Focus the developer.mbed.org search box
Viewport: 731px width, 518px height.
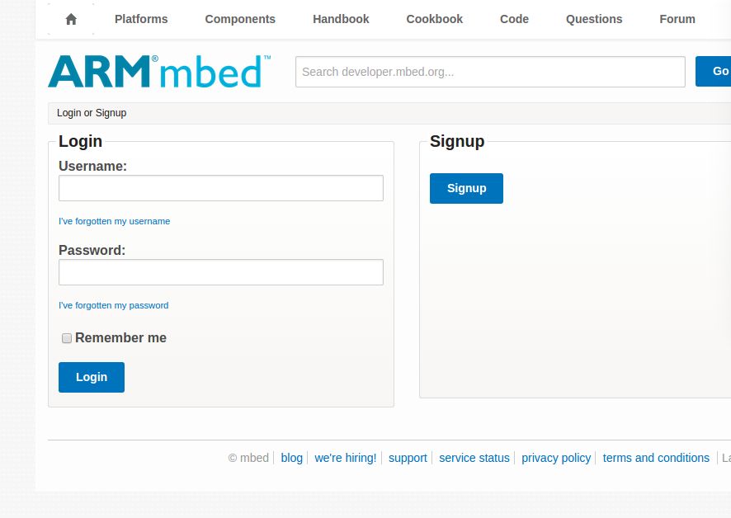[490, 72]
